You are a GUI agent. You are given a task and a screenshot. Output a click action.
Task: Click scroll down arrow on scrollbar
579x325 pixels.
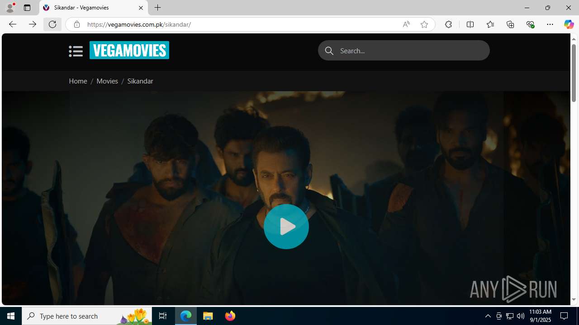point(574,299)
